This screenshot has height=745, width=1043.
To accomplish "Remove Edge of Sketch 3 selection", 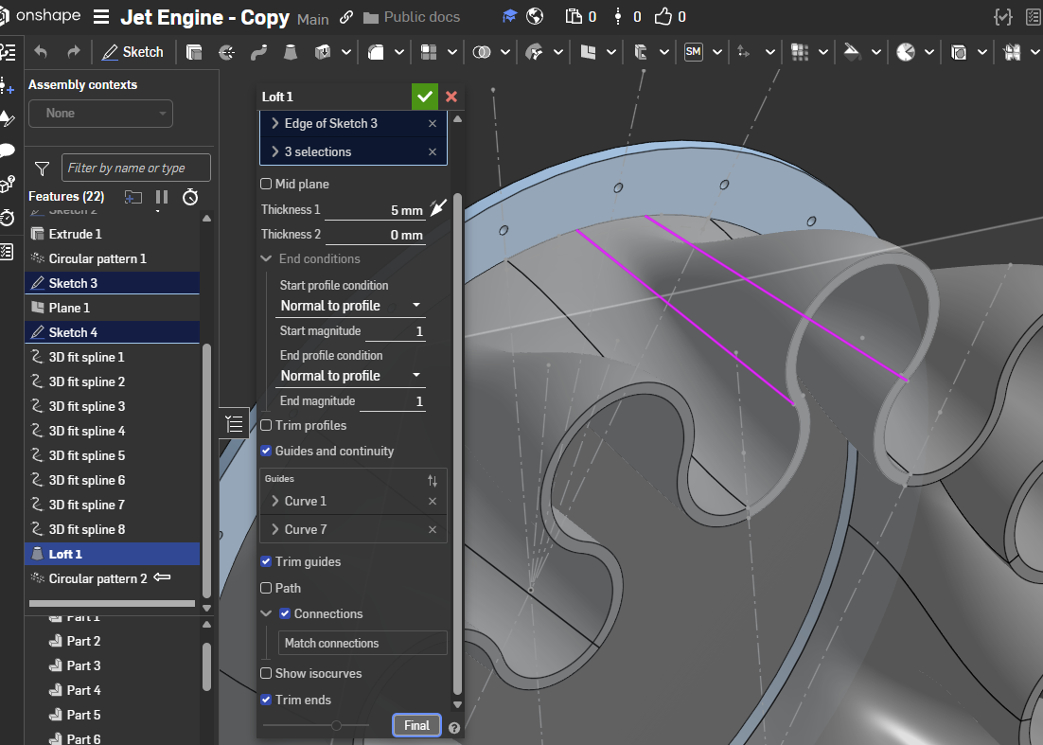I will [433, 124].
